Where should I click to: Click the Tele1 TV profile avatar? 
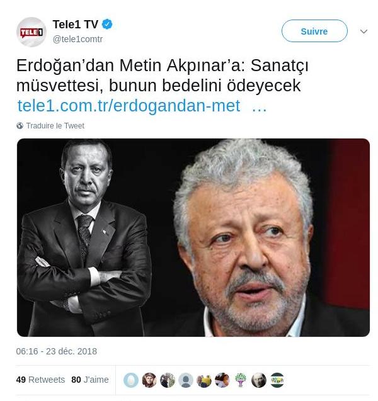click(31, 32)
